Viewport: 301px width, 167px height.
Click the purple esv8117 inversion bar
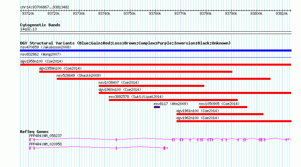point(157,107)
